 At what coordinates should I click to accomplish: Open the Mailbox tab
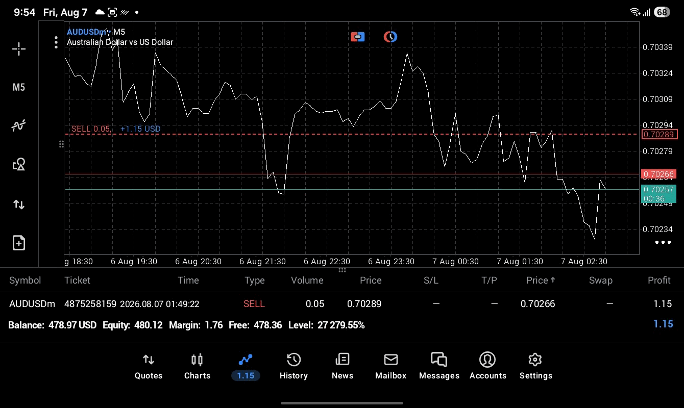tap(390, 367)
